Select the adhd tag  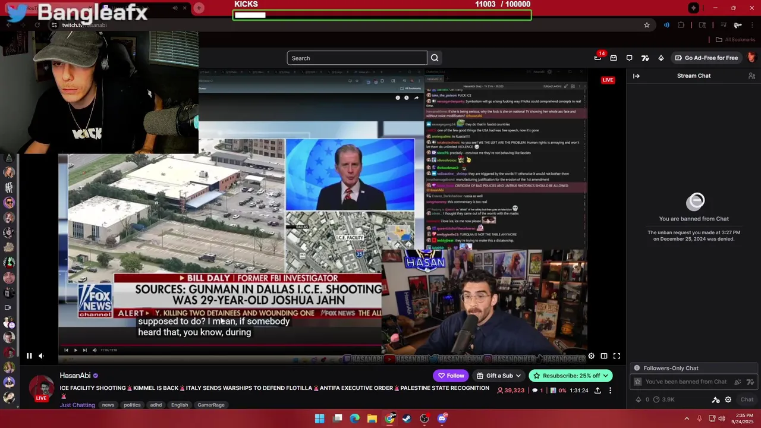coord(156,405)
